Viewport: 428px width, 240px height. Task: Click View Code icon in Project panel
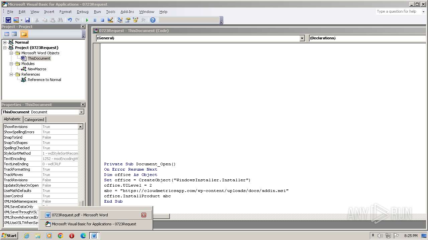[7, 34]
